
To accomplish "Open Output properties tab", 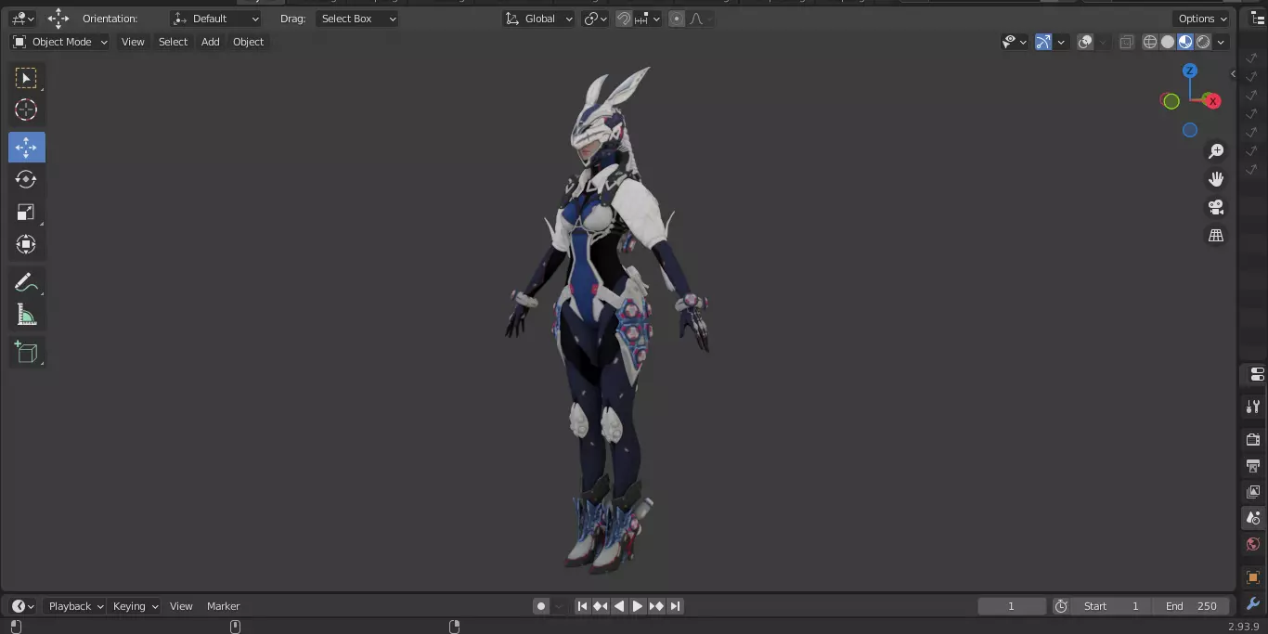I will click(1253, 466).
